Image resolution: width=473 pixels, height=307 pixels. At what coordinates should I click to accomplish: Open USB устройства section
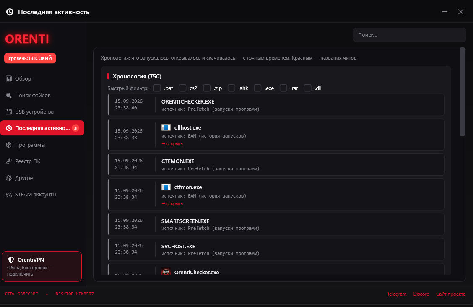(x=42, y=112)
